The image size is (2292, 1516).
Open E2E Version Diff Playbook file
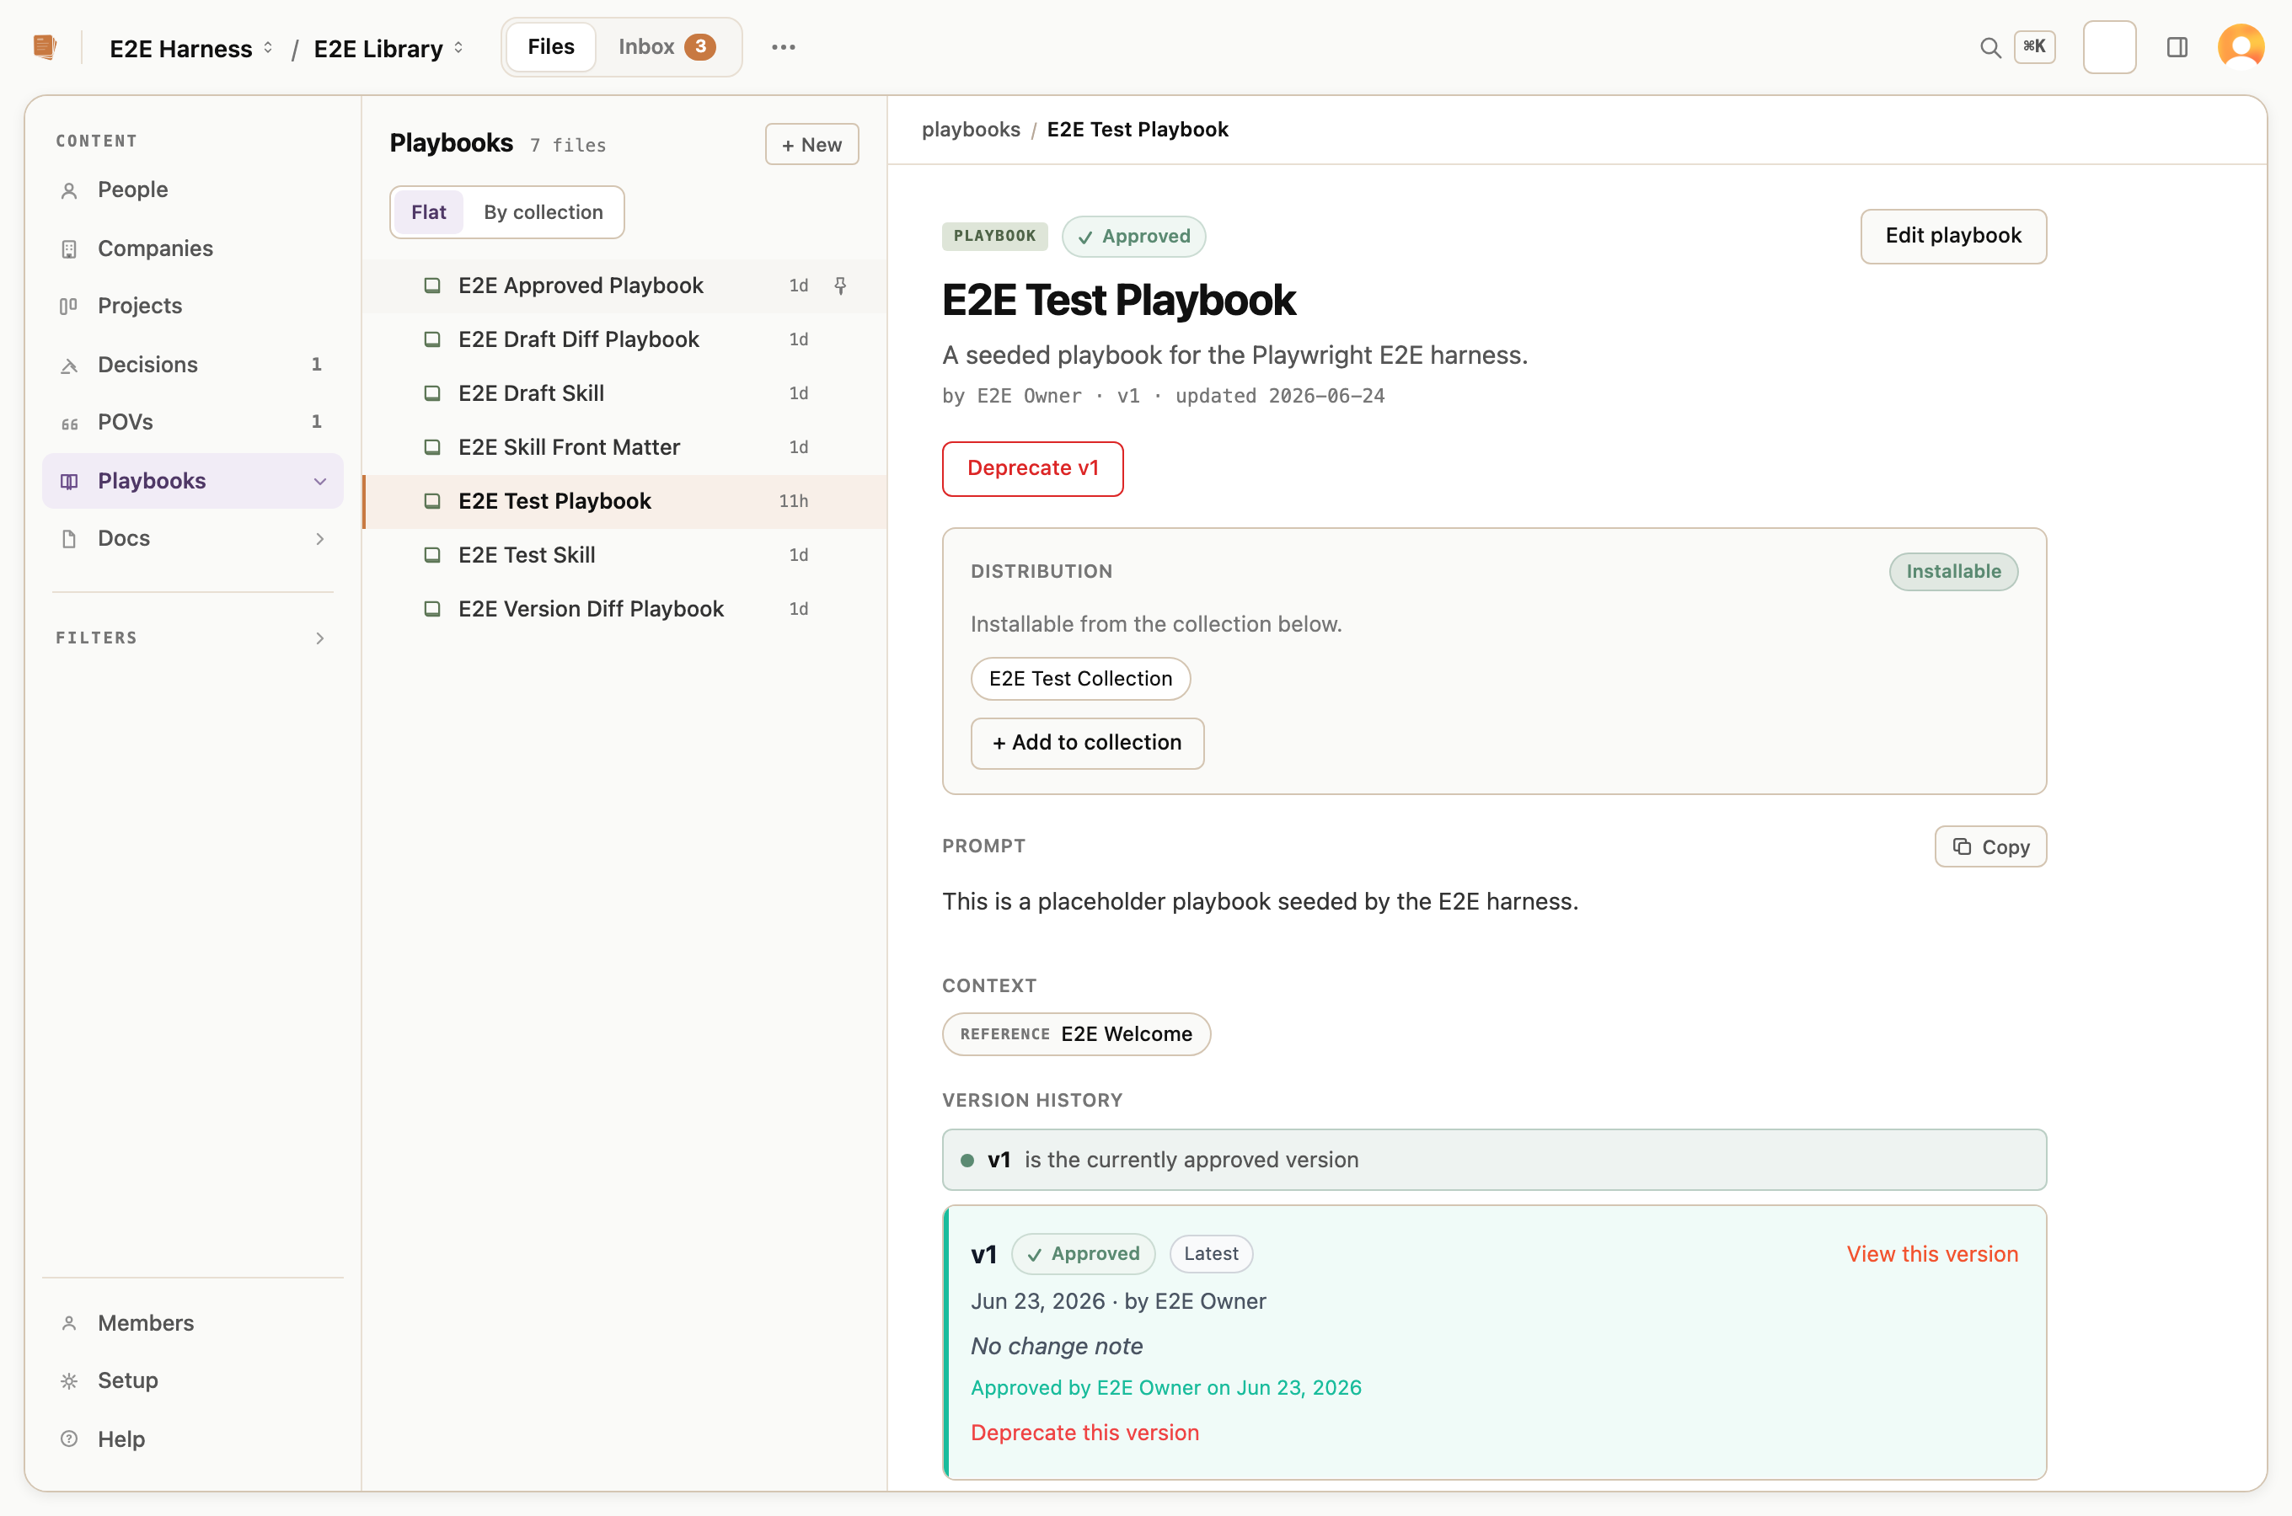[624, 609]
